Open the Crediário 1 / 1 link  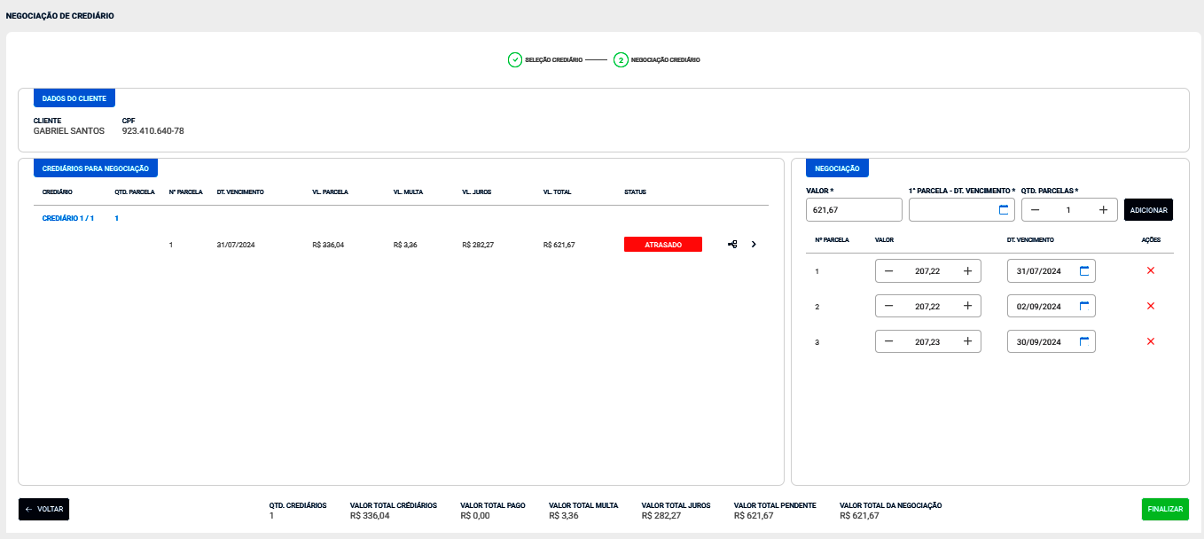pos(68,218)
